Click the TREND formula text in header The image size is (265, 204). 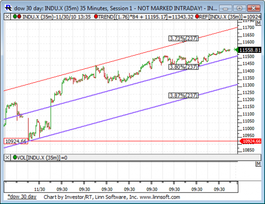point(145,17)
